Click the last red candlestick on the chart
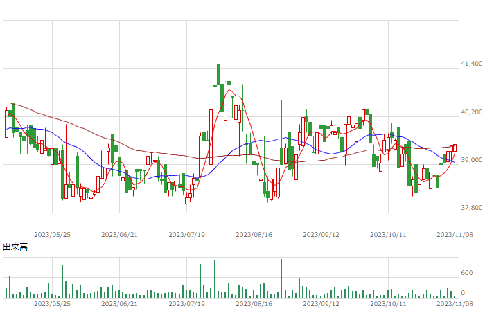The width and height of the screenshot is (485, 311). 455,148
